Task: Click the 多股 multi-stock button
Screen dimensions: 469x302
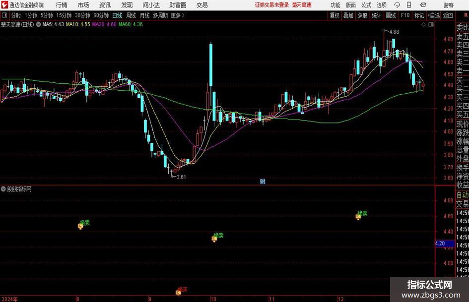Action: point(362,15)
